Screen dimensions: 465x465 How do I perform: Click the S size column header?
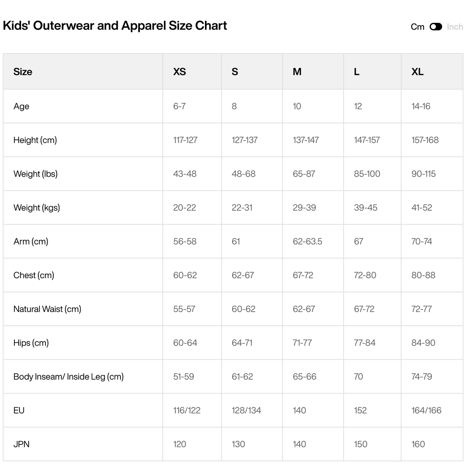click(x=235, y=72)
